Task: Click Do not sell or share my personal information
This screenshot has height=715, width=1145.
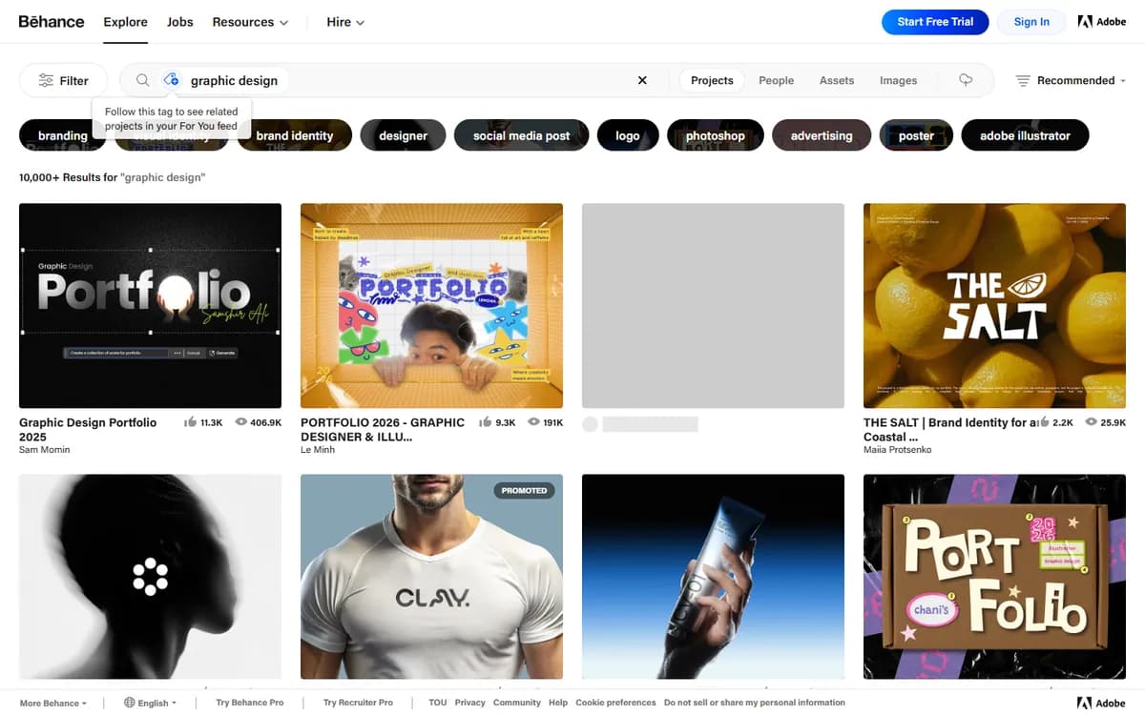Action: (x=754, y=703)
